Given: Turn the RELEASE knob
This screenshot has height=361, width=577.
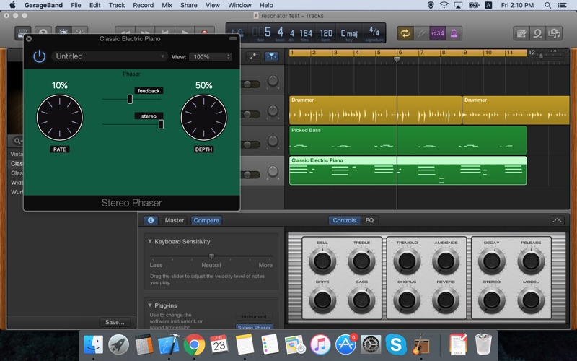Looking at the screenshot, I should [531, 261].
